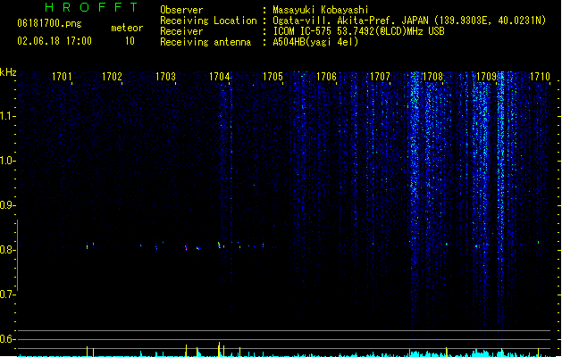The width and height of the screenshot is (562, 357).
Task: Click the 1703 time marker
Action: pos(165,77)
